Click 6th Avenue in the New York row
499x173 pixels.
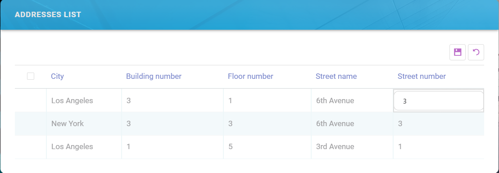335,123
